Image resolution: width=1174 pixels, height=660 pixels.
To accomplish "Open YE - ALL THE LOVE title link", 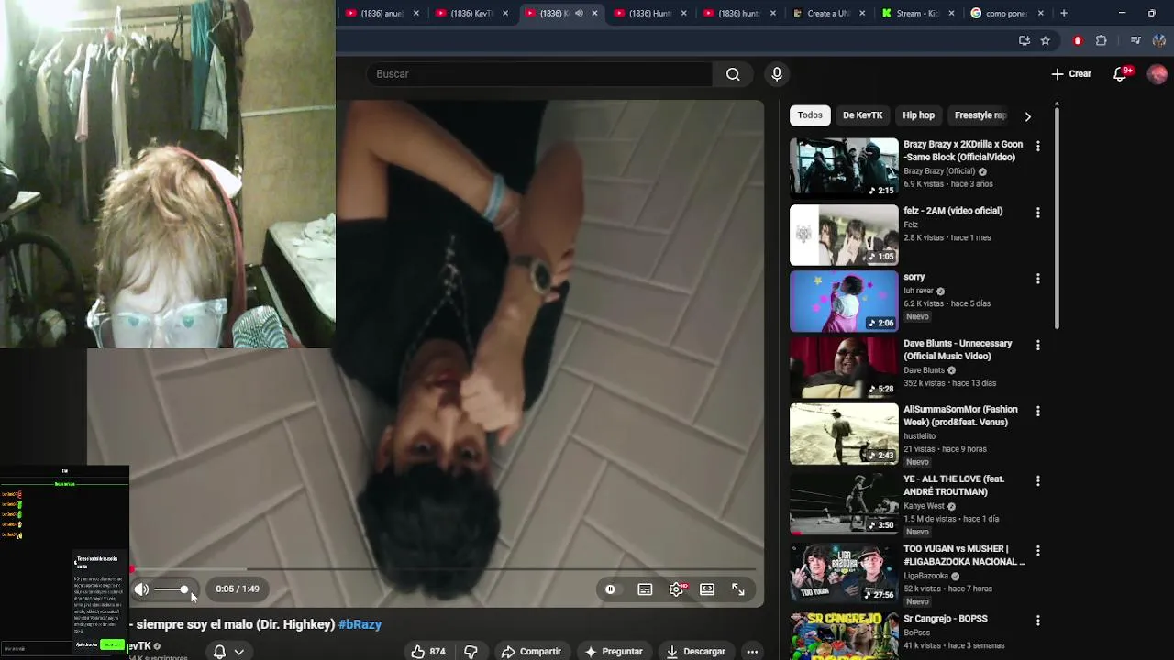I will click(954, 486).
